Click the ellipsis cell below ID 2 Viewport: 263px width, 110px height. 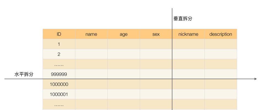59,64
